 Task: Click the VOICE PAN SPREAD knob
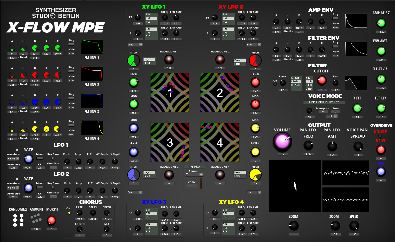coord(358,147)
